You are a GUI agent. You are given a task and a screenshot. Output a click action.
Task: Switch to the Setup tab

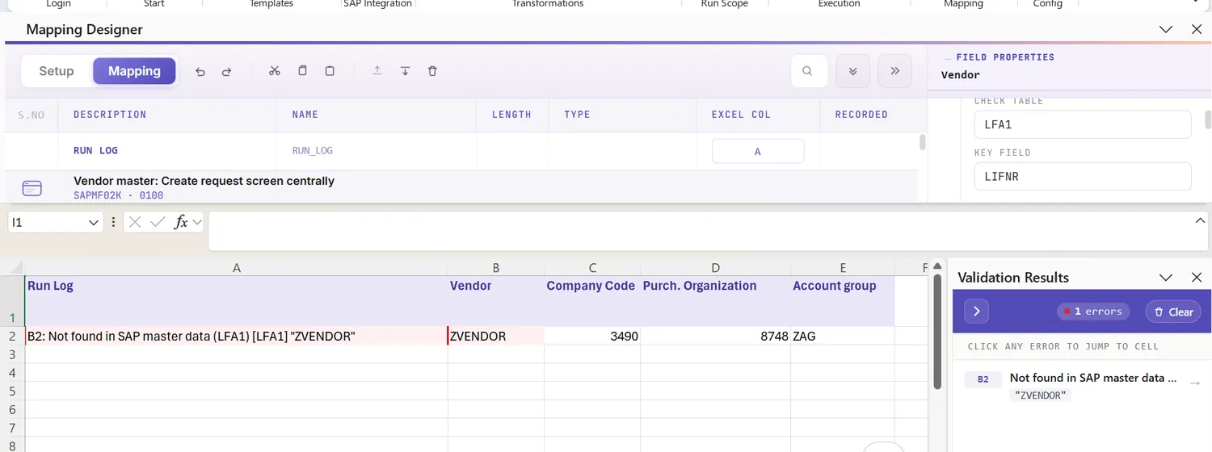57,71
